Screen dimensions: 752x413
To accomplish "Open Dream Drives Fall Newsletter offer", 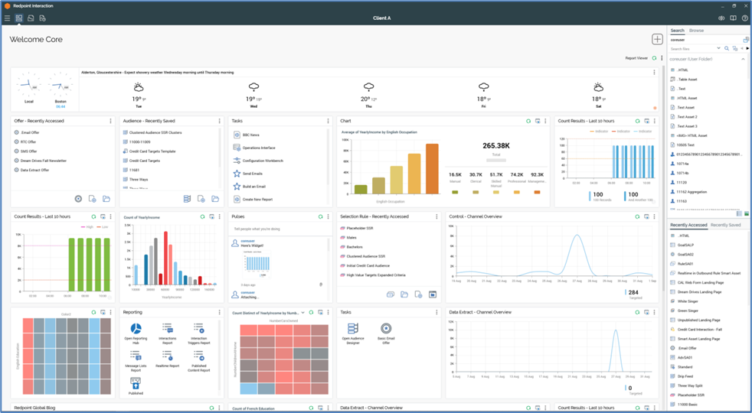I will tap(43, 161).
